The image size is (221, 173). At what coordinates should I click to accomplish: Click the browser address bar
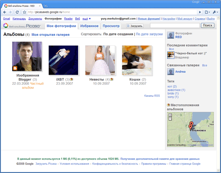pos(112,12)
